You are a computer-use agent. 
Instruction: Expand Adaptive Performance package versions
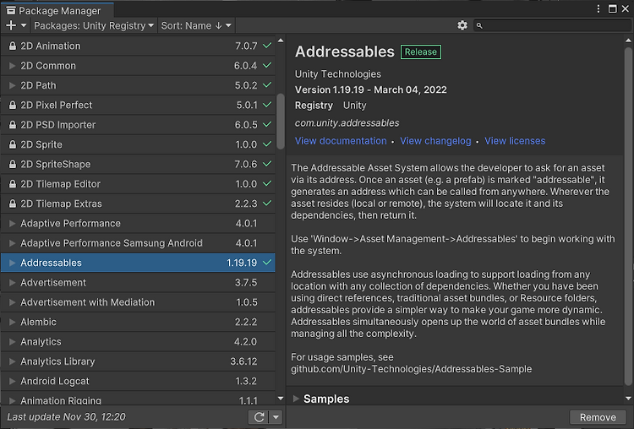point(12,224)
